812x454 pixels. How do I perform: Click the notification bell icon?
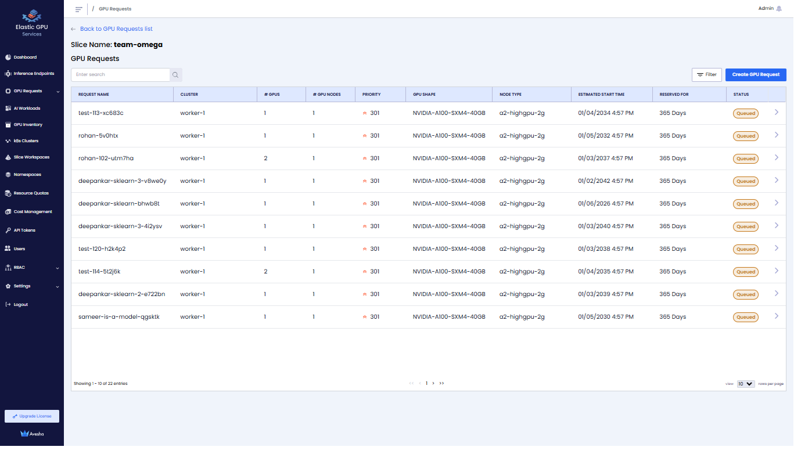click(779, 9)
